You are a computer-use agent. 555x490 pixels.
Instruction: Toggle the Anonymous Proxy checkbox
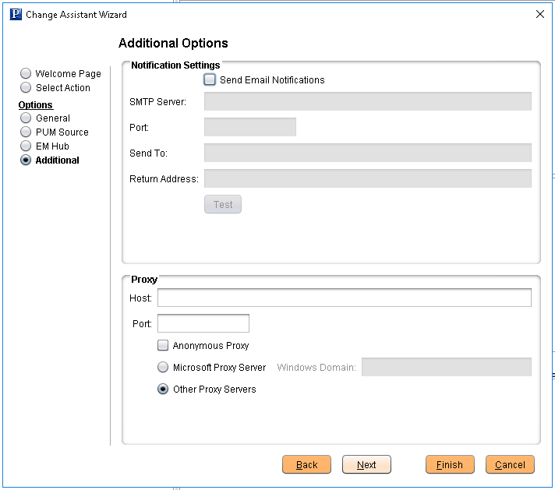[x=163, y=345]
